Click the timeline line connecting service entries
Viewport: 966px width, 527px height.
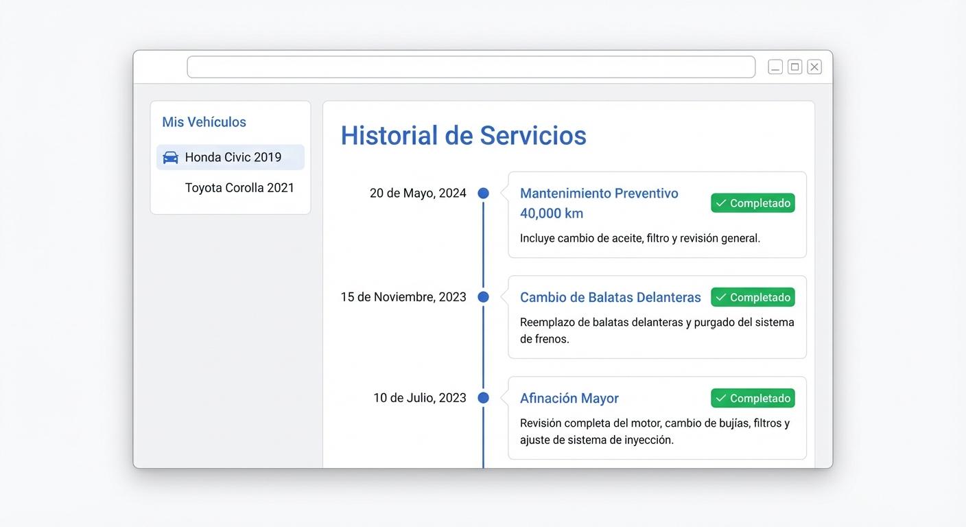click(483, 247)
